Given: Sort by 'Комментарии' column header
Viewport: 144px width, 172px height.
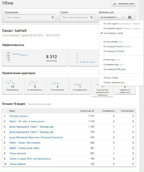Looking at the screenshot, I should [x=127, y=111].
